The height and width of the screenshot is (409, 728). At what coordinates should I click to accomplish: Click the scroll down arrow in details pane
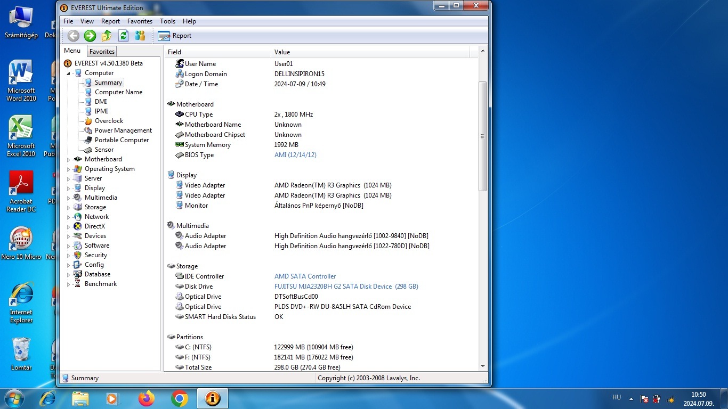(483, 366)
